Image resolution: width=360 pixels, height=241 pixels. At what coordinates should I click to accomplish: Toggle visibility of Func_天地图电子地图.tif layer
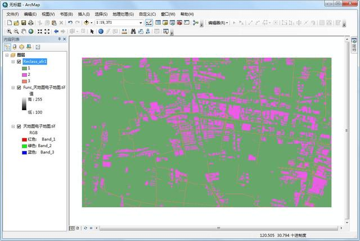(x=19, y=88)
